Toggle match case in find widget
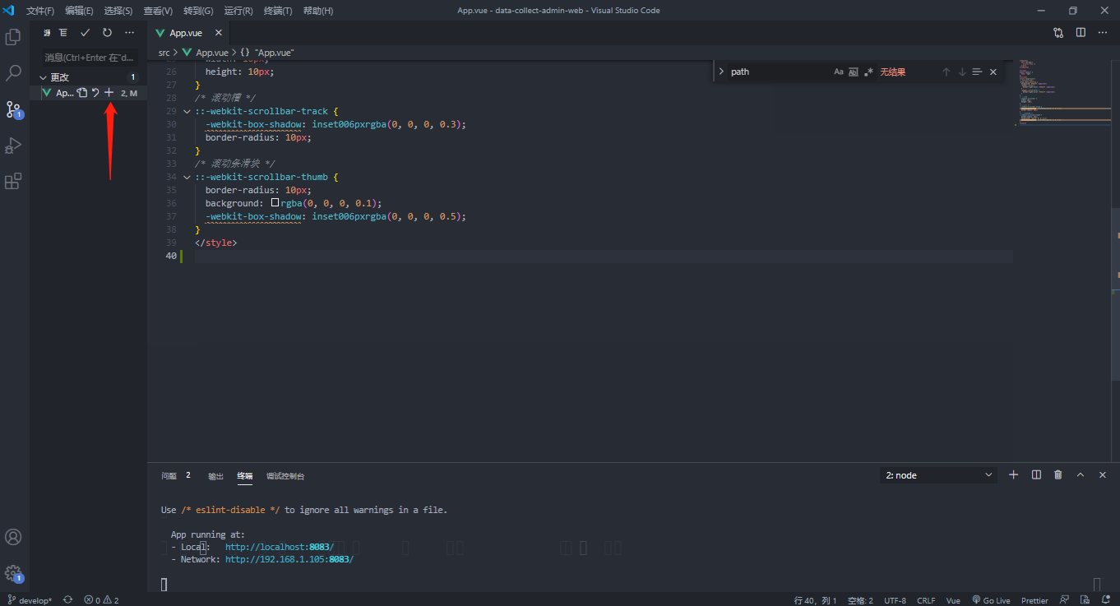This screenshot has width=1120, height=606. (839, 72)
